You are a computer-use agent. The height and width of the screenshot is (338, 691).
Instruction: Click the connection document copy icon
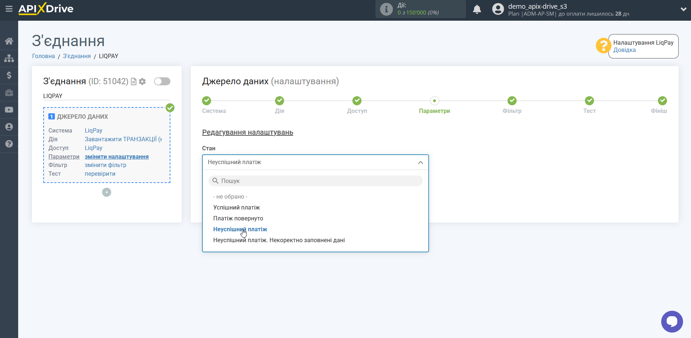tap(134, 82)
